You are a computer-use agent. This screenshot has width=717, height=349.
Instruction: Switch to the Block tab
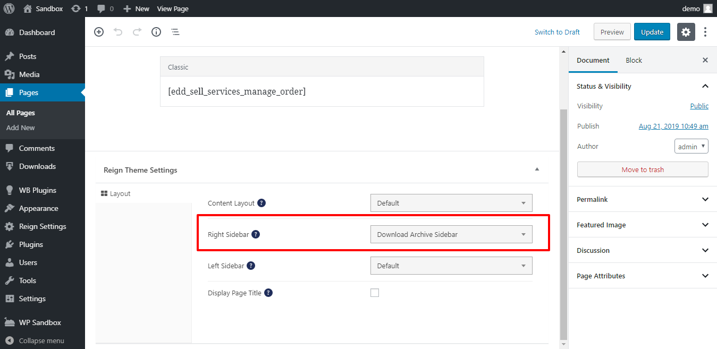[634, 60]
